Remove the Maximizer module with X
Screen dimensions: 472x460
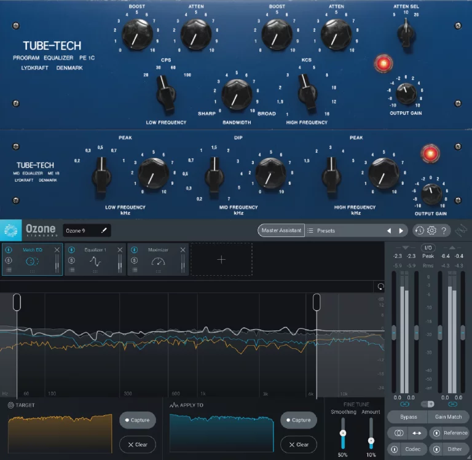point(183,250)
